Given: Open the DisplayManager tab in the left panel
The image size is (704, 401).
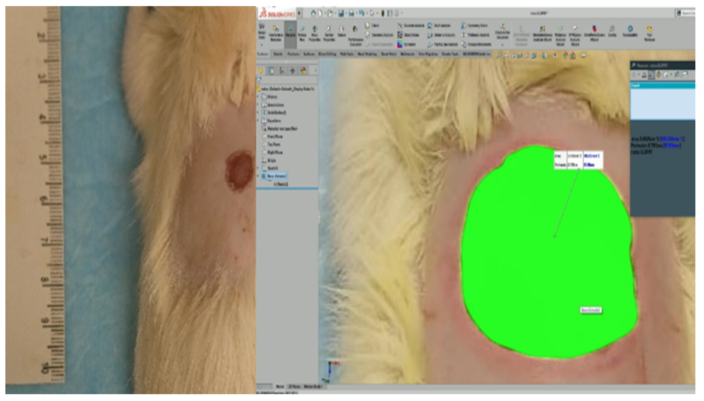Looking at the screenshot, I should [x=303, y=71].
